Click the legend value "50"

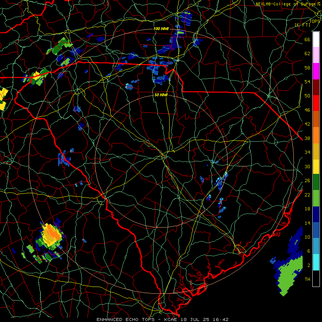pyautogui.click(x=307, y=96)
